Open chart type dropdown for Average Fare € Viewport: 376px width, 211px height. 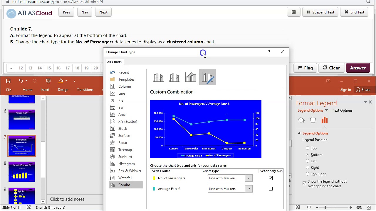[x=249, y=189]
